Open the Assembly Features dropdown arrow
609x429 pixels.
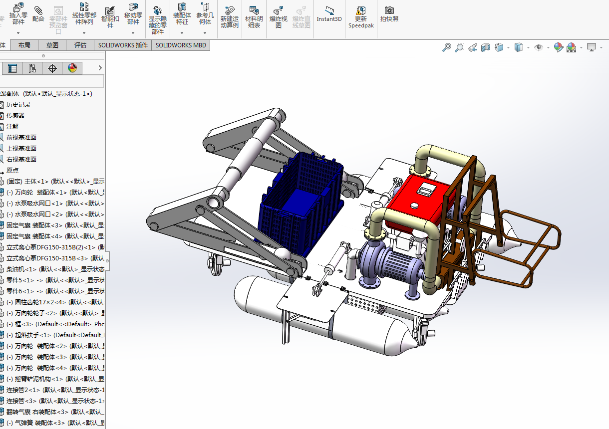pyautogui.click(x=182, y=33)
